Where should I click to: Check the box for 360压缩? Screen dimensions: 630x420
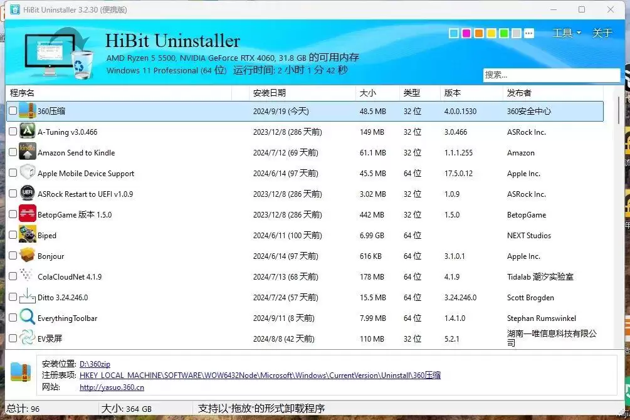(x=13, y=110)
